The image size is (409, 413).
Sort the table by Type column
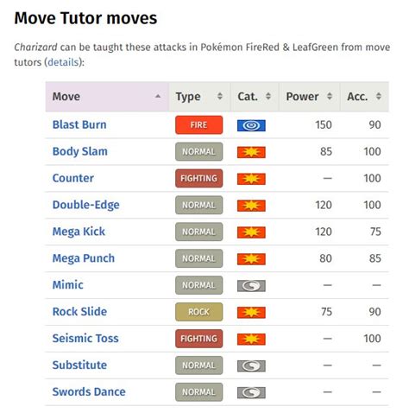pyautogui.click(x=199, y=97)
